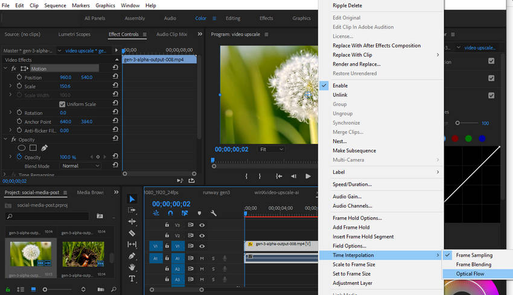513x295 pixels.
Task: Select the free draw bezier pen mask
Action: tap(44, 148)
